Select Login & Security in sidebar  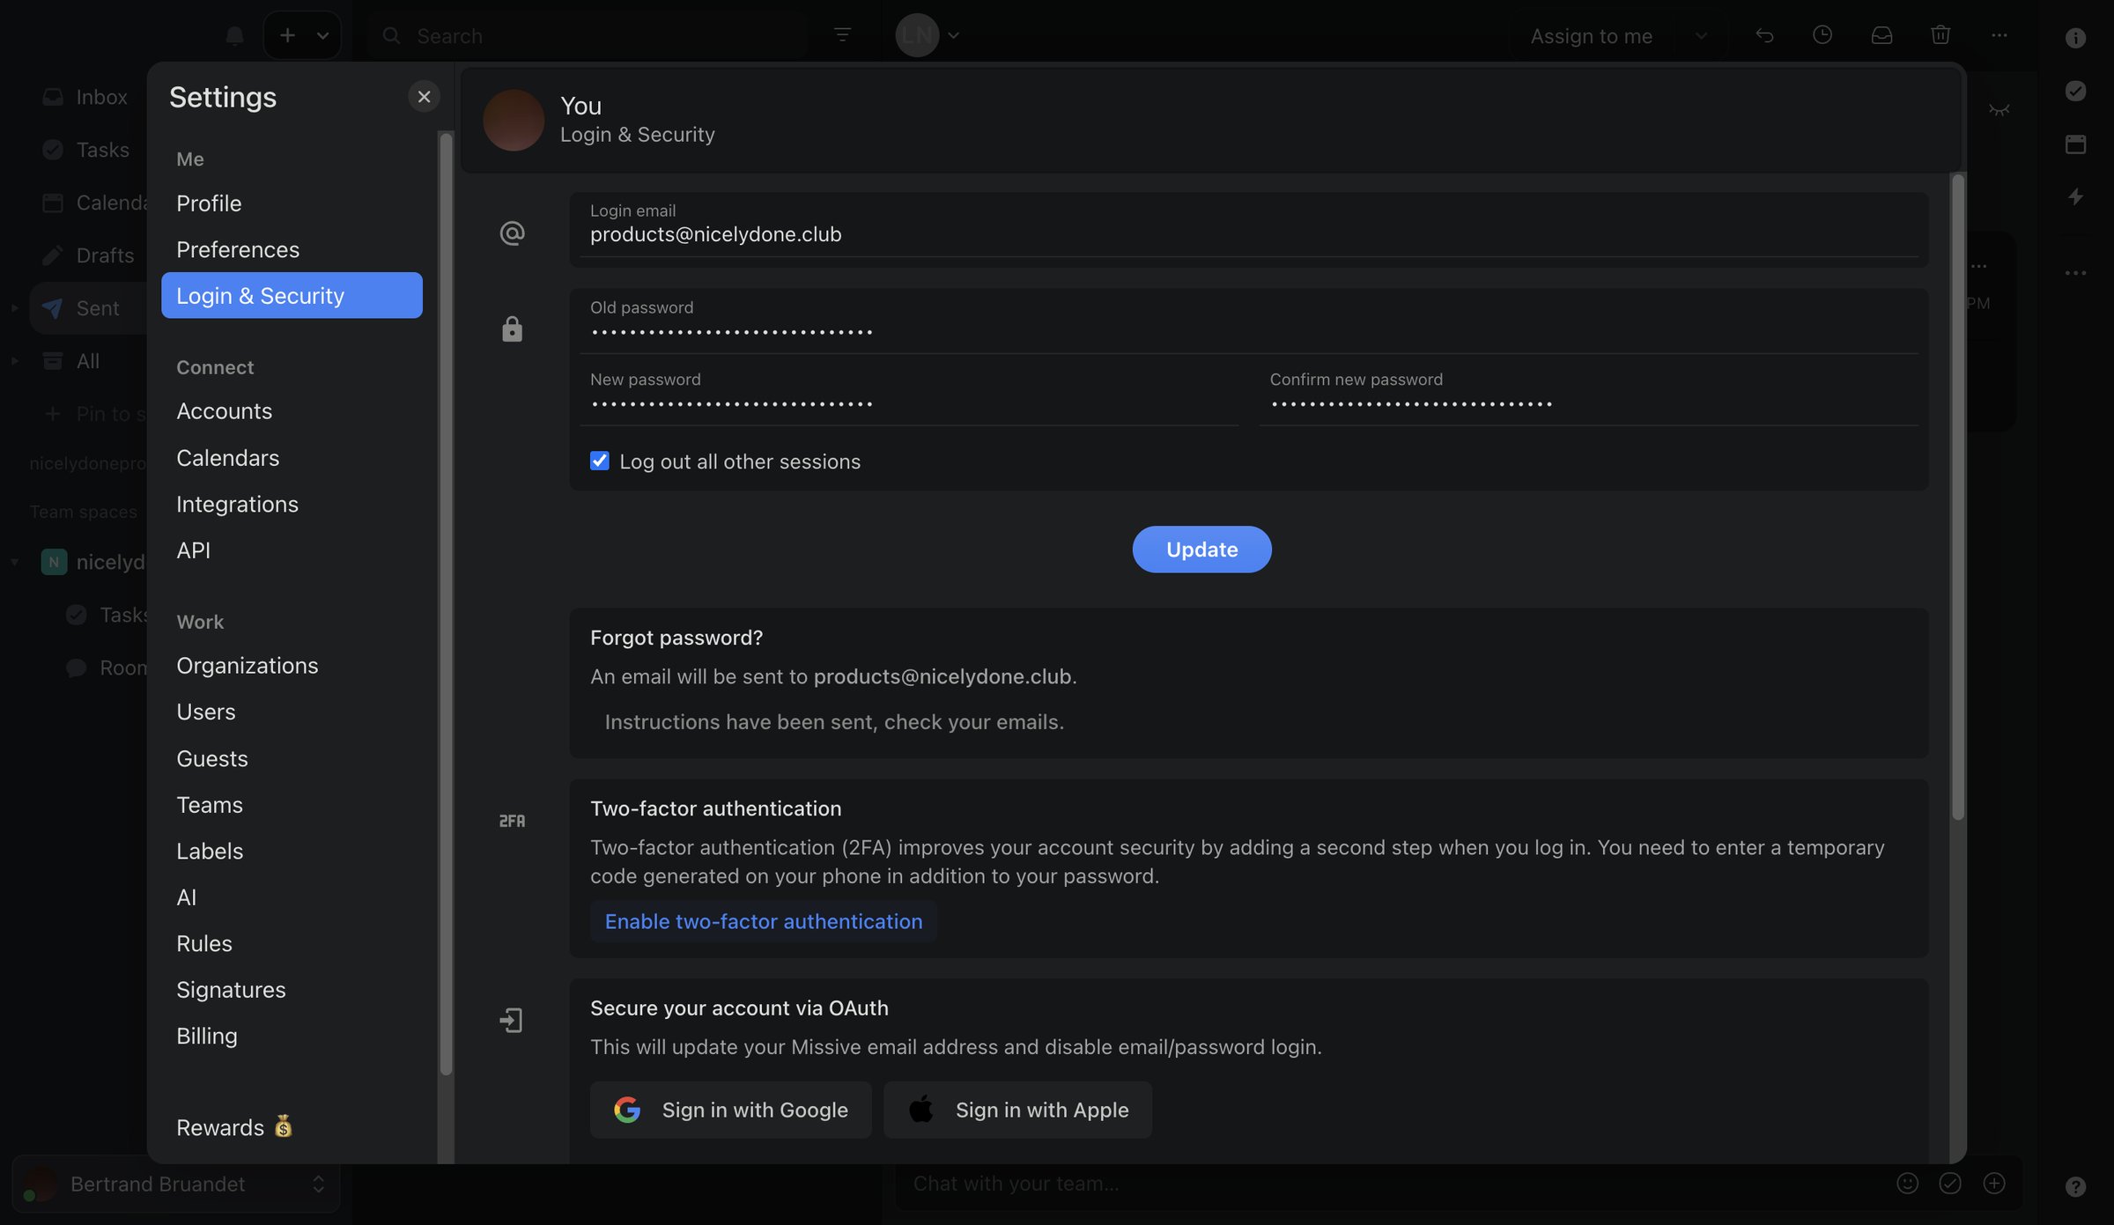[x=292, y=295]
